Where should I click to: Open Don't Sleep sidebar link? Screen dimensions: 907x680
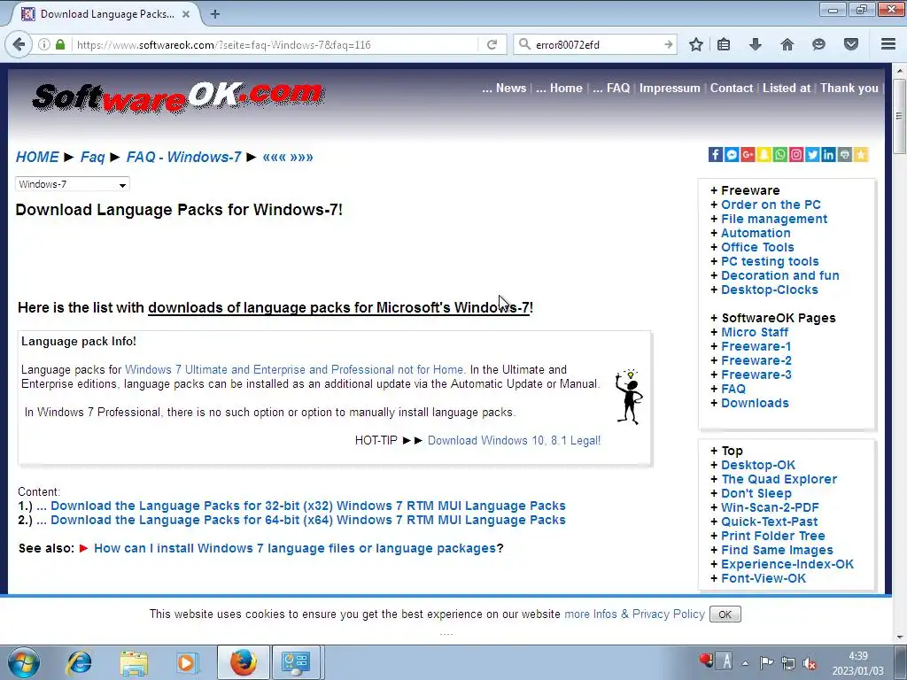[756, 493]
